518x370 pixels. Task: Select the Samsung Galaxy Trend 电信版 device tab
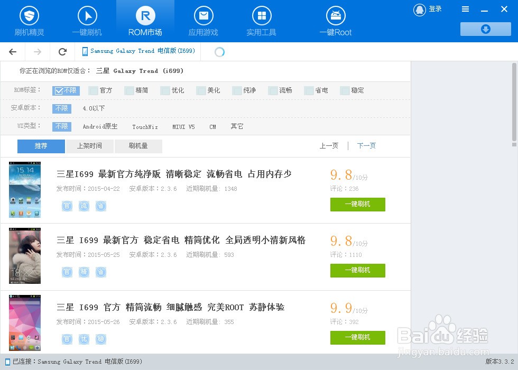click(x=138, y=51)
